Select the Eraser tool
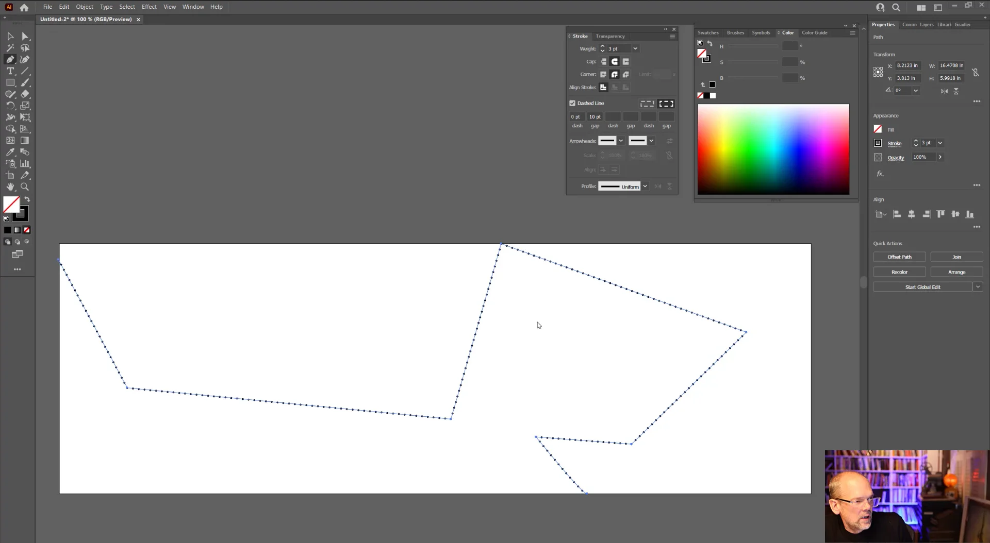 point(25,94)
